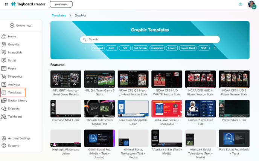Screen dimensions: 259x161
Task: Open NCAA CFB QB Head-to-Head Season Stats thumbnail
Action: point(133,79)
